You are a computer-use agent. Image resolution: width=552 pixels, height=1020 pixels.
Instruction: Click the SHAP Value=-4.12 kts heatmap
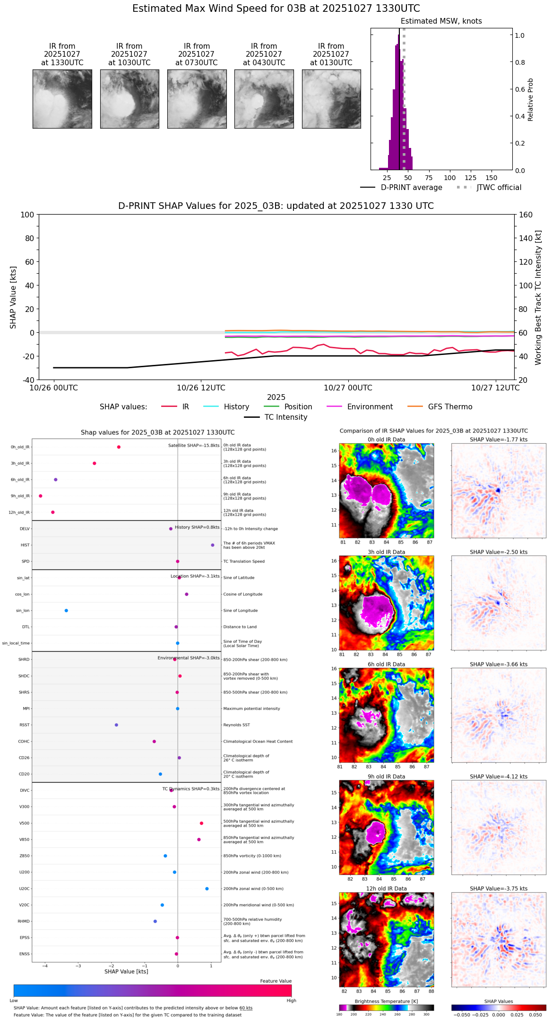[x=499, y=827]
